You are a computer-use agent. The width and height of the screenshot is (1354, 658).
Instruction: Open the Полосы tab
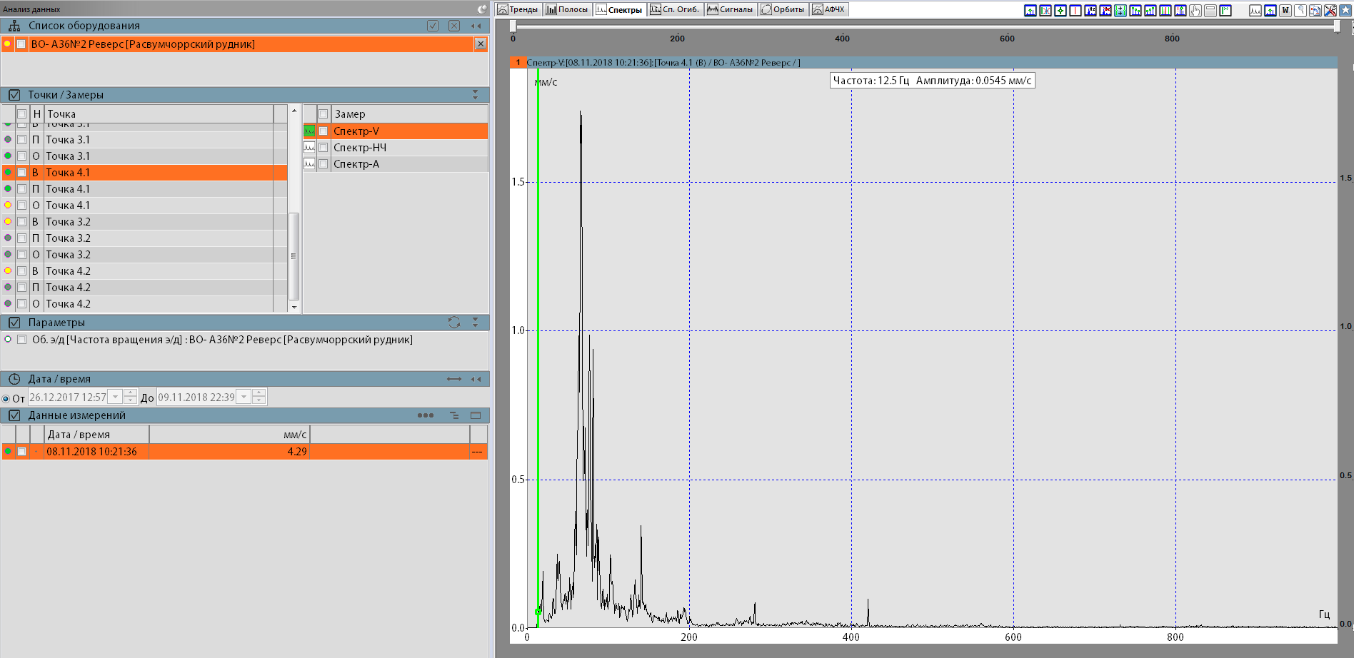[567, 9]
